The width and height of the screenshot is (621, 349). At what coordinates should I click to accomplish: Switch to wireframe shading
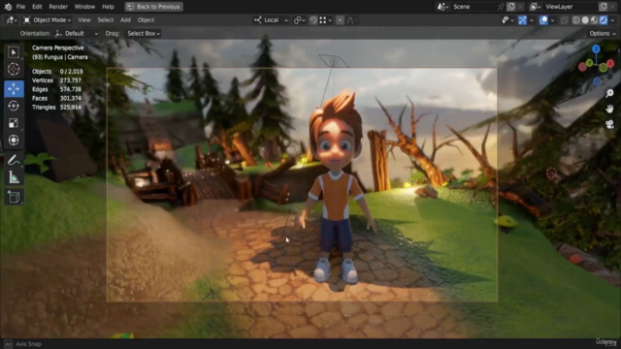click(576, 20)
